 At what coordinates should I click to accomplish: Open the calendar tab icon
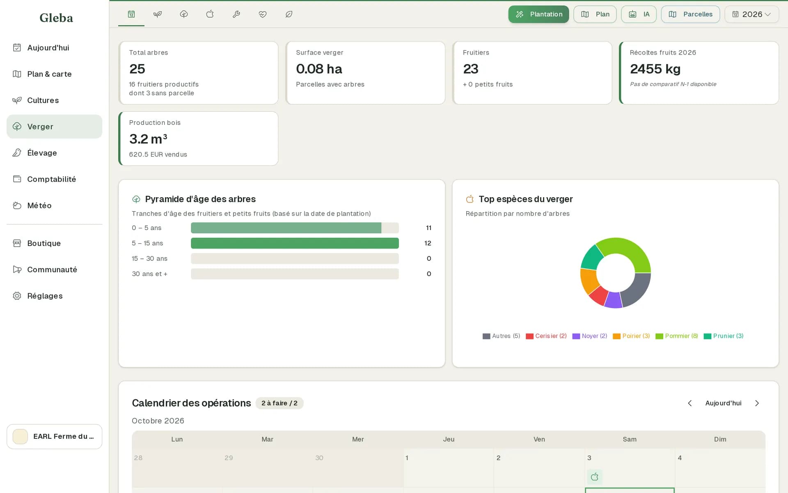click(131, 14)
